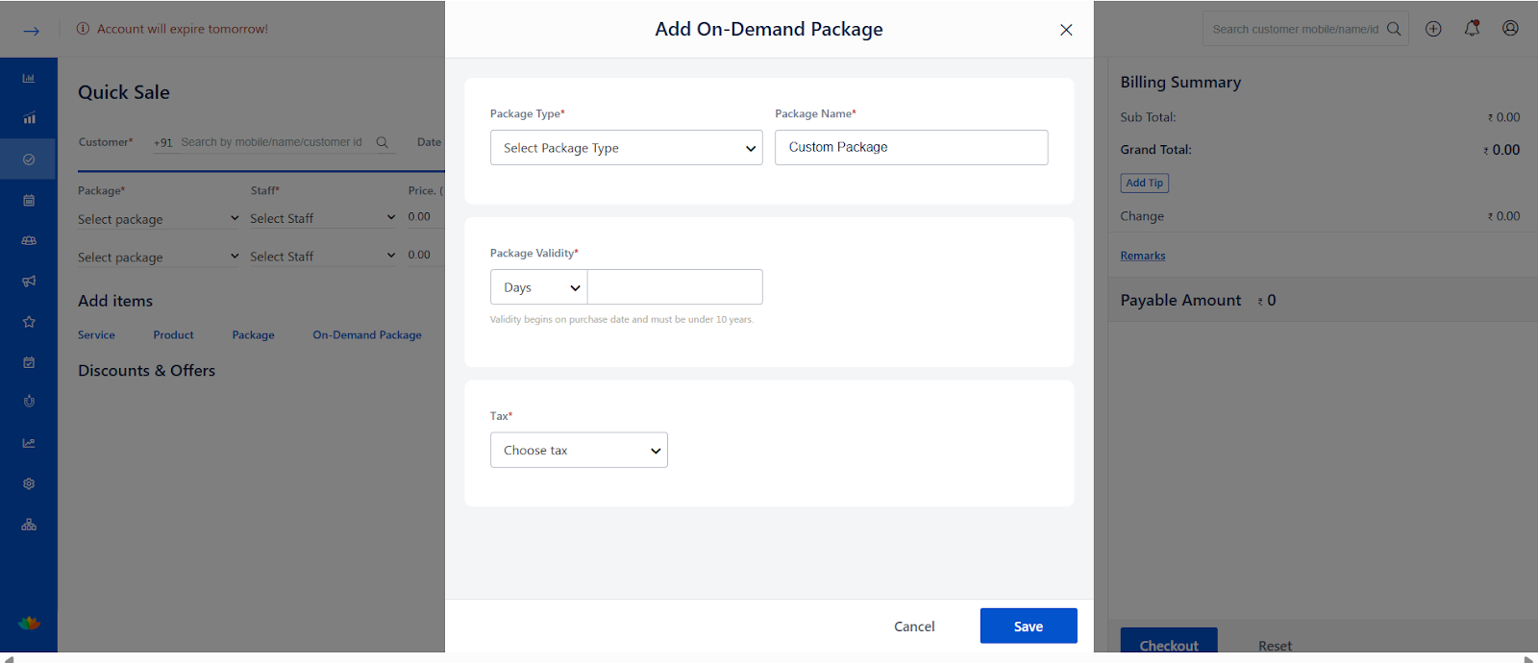Open the line chart reports sidebar icon
This screenshot has width=1538, height=663.
(x=29, y=443)
